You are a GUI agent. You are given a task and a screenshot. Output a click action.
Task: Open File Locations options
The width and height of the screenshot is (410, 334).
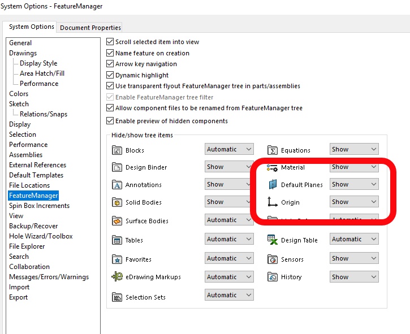(29, 185)
